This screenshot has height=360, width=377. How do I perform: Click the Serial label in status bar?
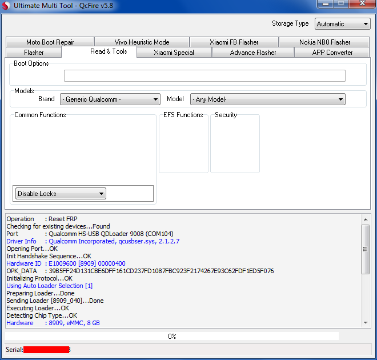click(14, 349)
